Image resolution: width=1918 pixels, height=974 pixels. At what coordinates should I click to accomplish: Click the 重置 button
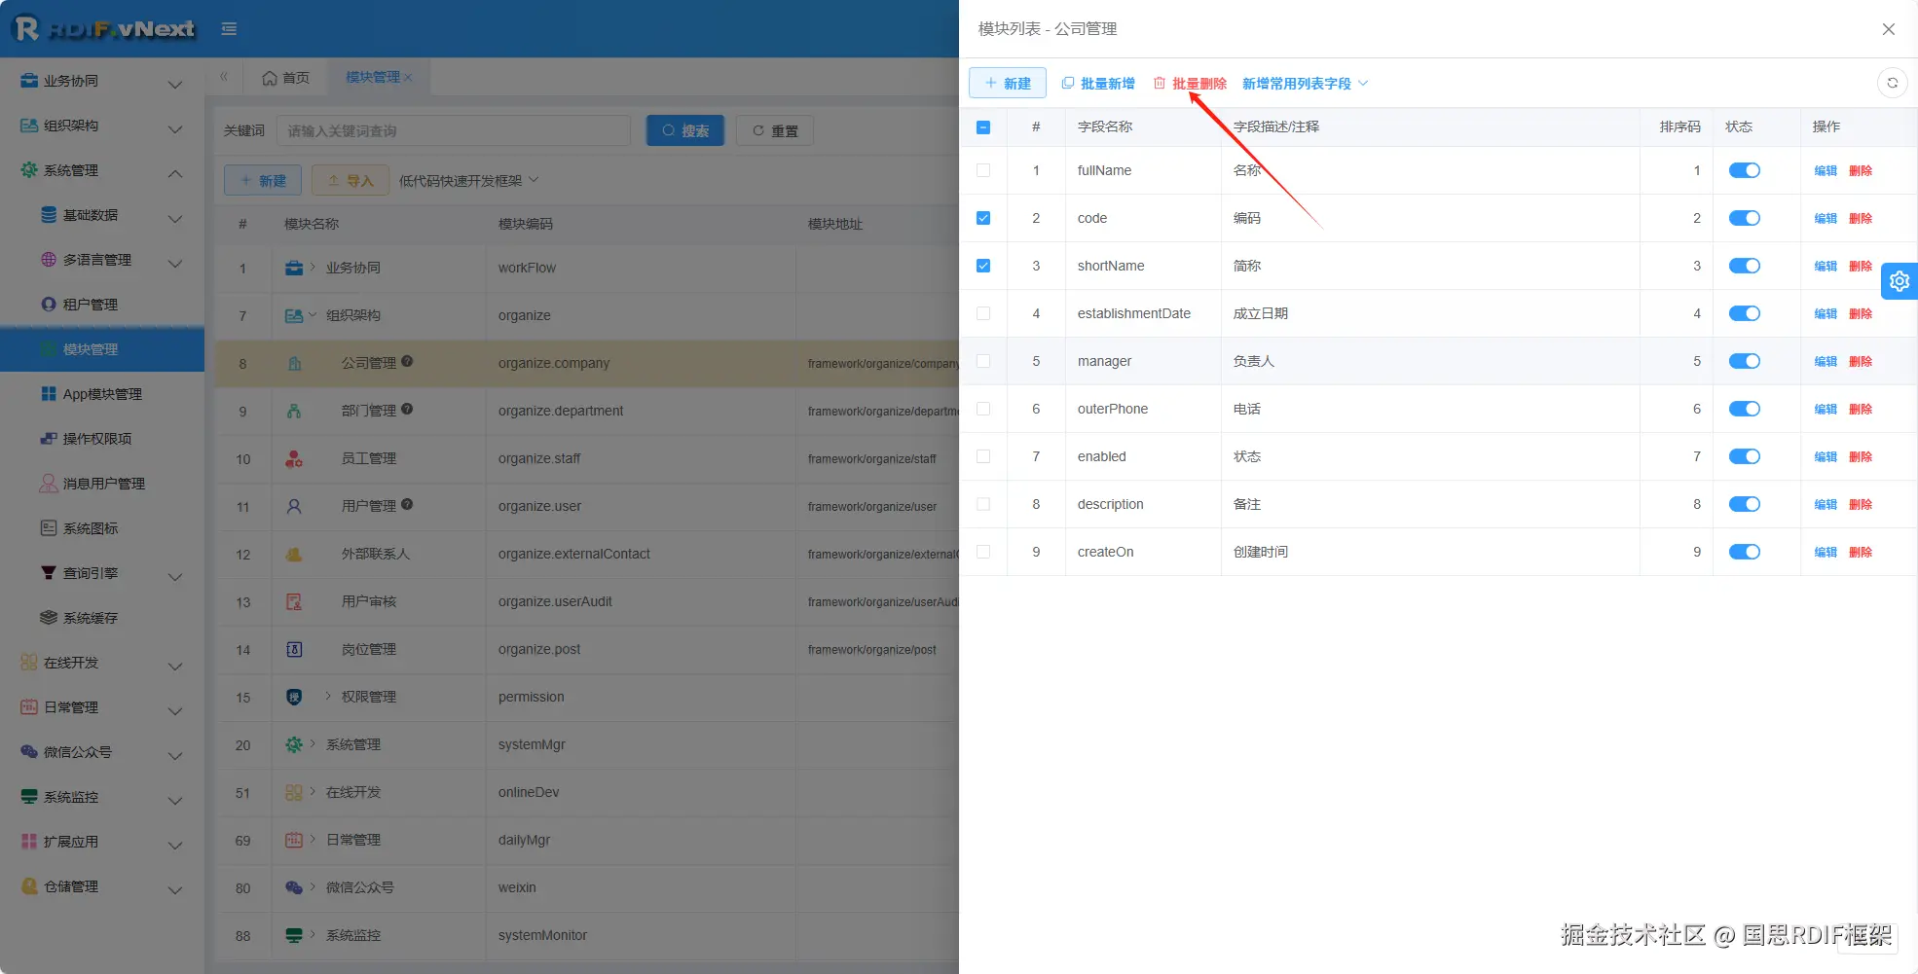pyautogui.click(x=775, y=130)
